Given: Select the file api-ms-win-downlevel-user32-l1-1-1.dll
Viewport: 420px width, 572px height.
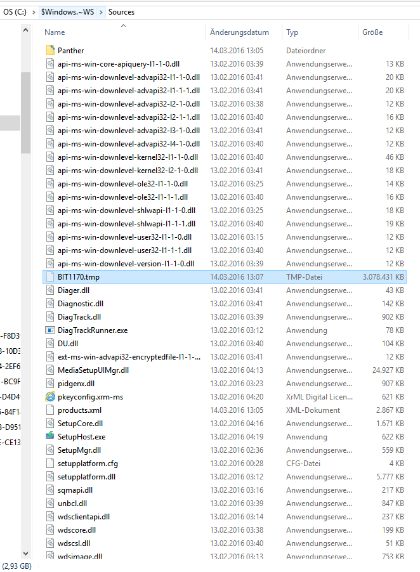Looking at the screenshot, I should pyautogui.click(x=125, y=250).
